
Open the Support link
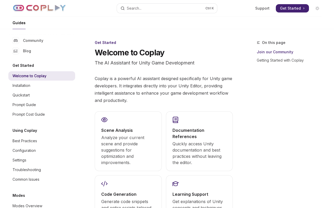262,8
